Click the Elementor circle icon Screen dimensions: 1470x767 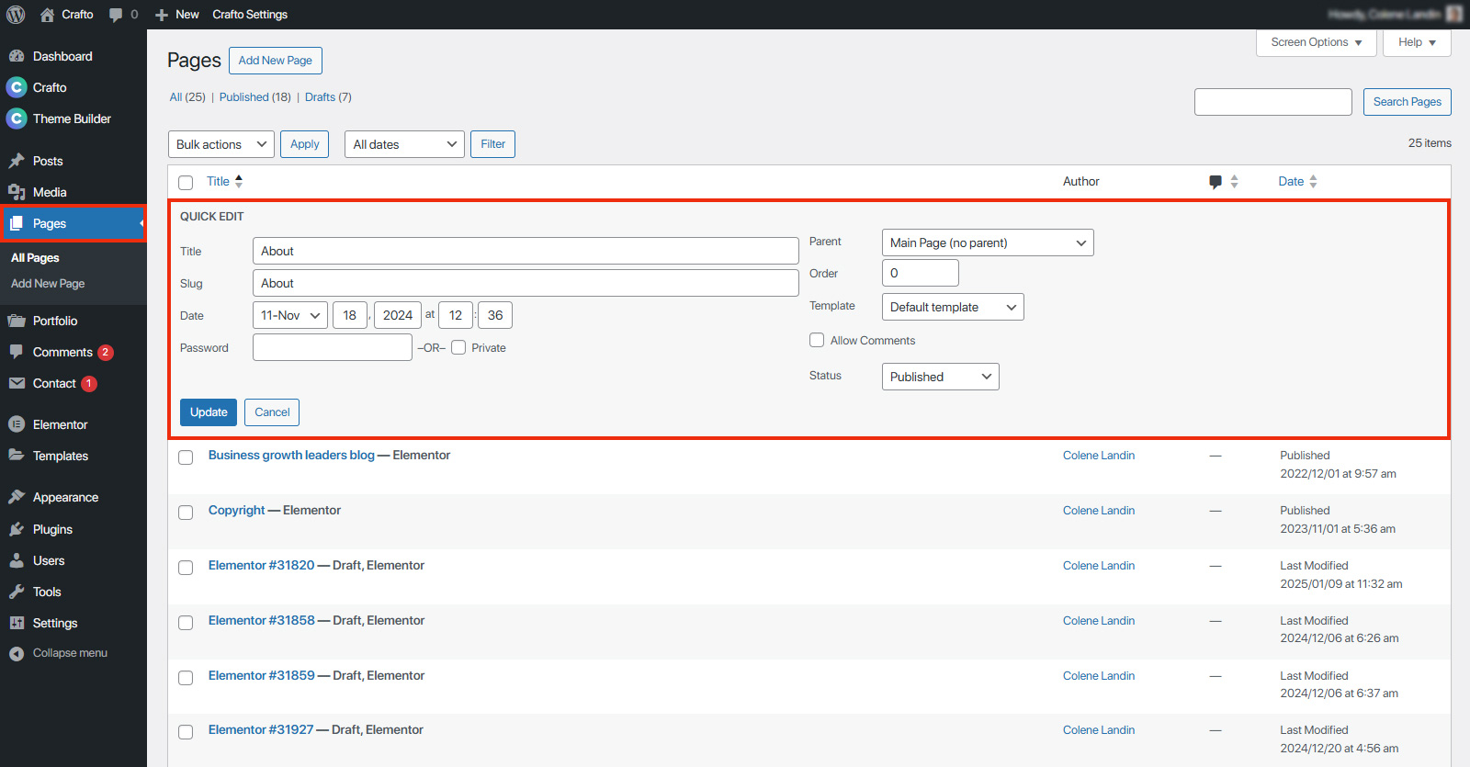(x=17, y=424)
